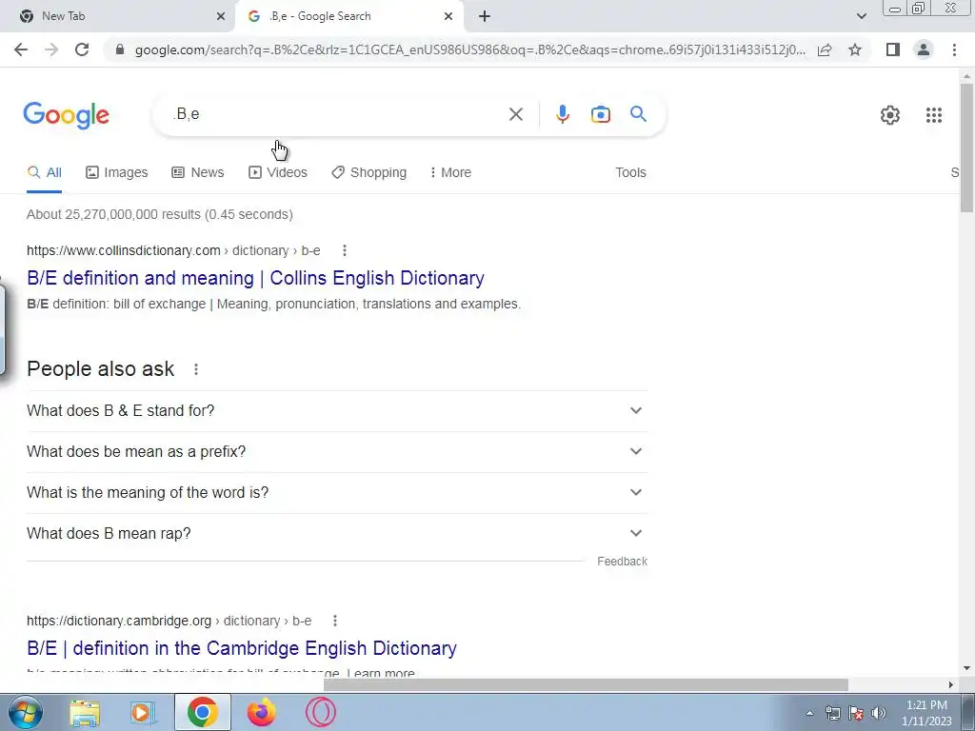This screenshot has width=975, height=731.
Task: Click the horizontal scrollbar thumb
Action: [586, 684]
